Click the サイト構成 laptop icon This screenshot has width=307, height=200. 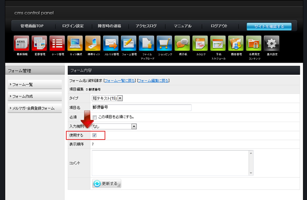[75, 43]
